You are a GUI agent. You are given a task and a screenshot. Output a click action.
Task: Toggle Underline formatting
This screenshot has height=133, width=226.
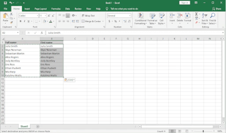[29, 22]
